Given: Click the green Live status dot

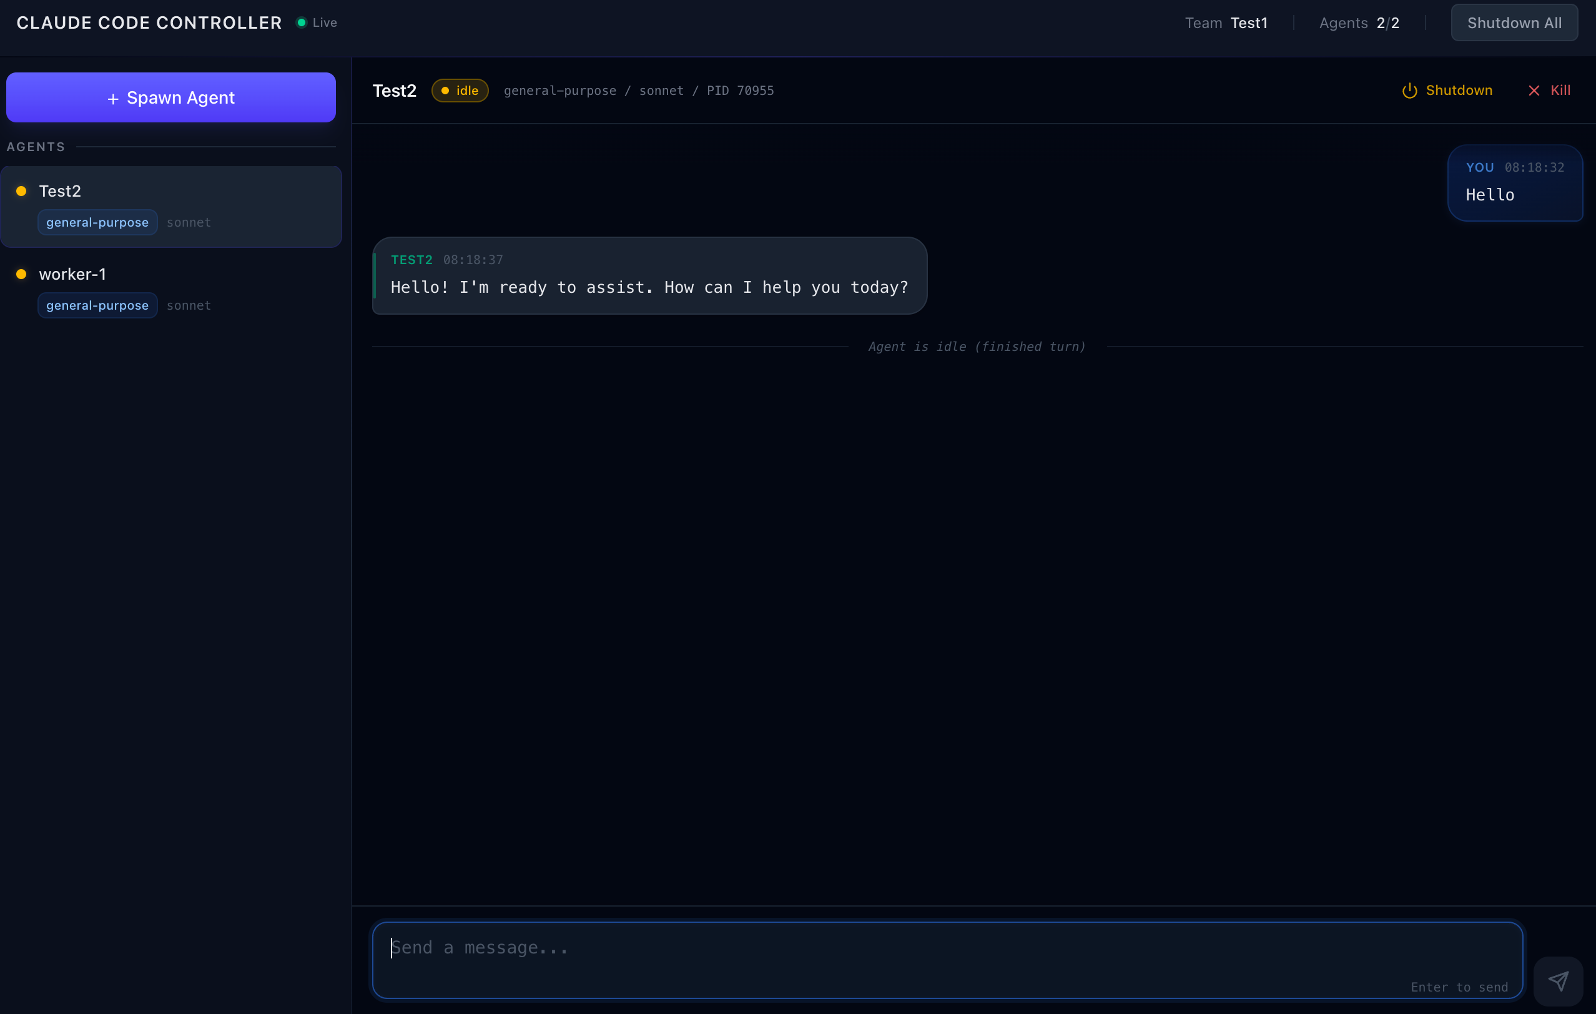Looking at the screenshot, I should click(302, 22).
